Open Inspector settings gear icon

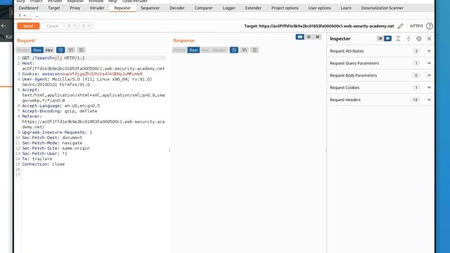pos(419,39)
